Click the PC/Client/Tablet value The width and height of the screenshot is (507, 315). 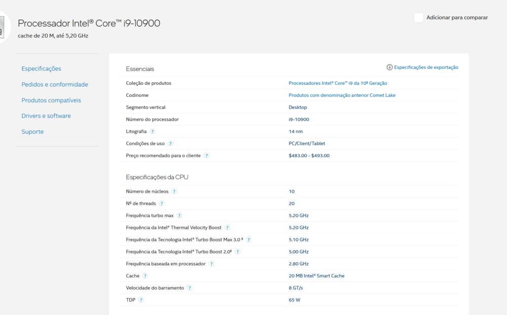click(307, 144)
